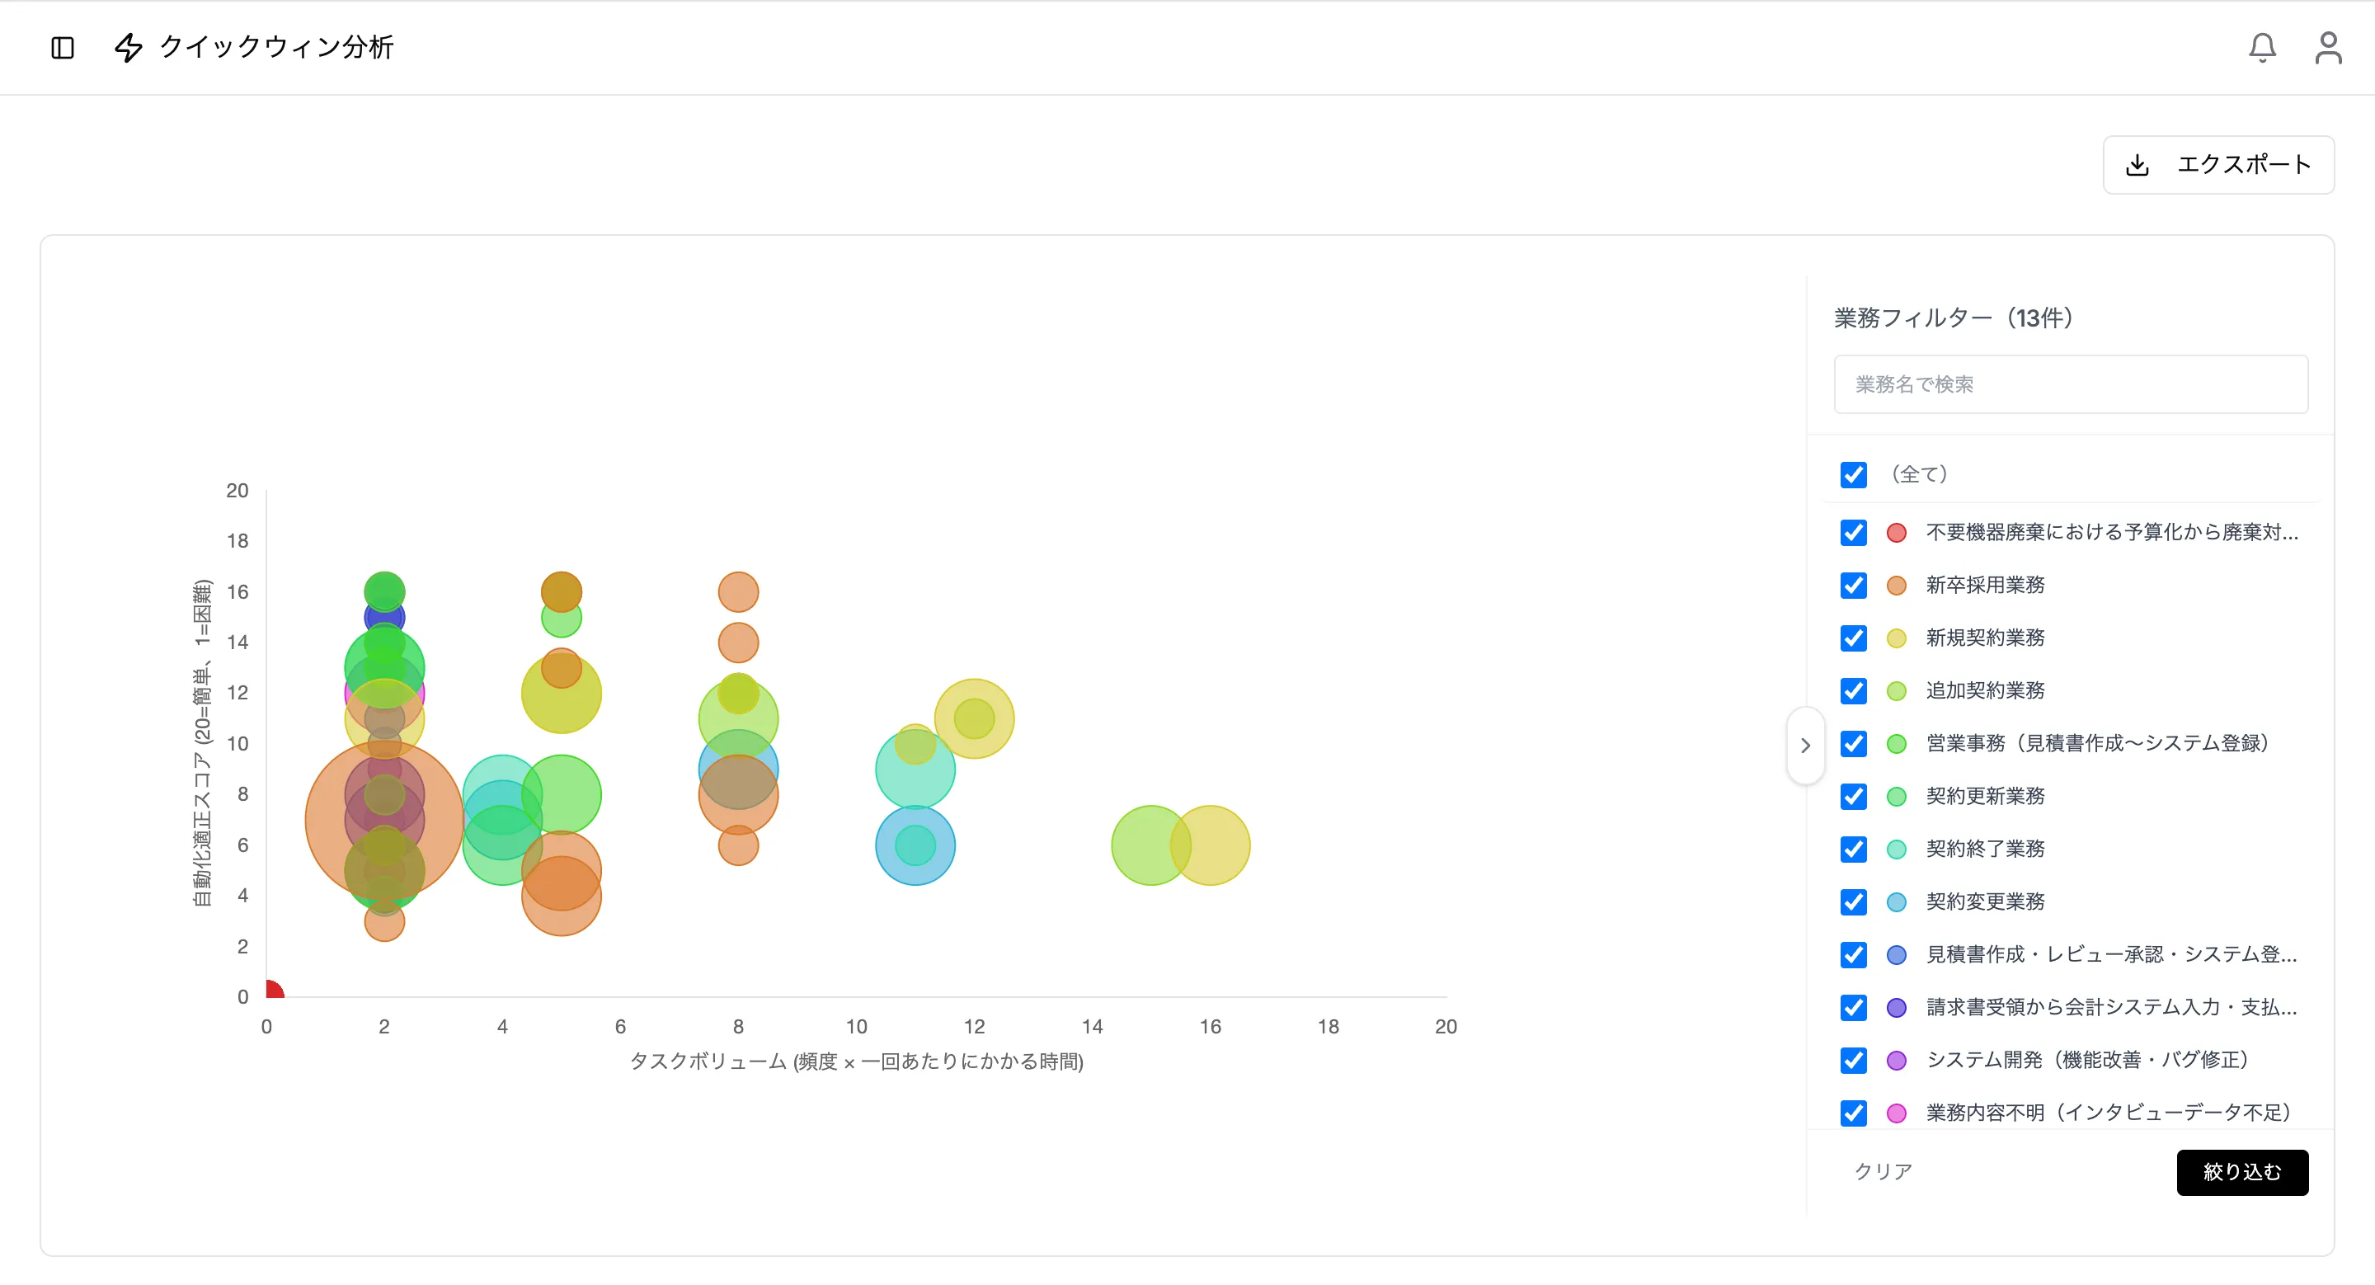Click the エクスポート button label
The height and width of the screenshot is (1285, 2375).
pyautogui.click(x=2243, y=165)
